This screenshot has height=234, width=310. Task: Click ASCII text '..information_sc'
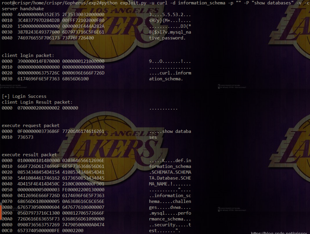pyautogui.click(x=170, y=196)
